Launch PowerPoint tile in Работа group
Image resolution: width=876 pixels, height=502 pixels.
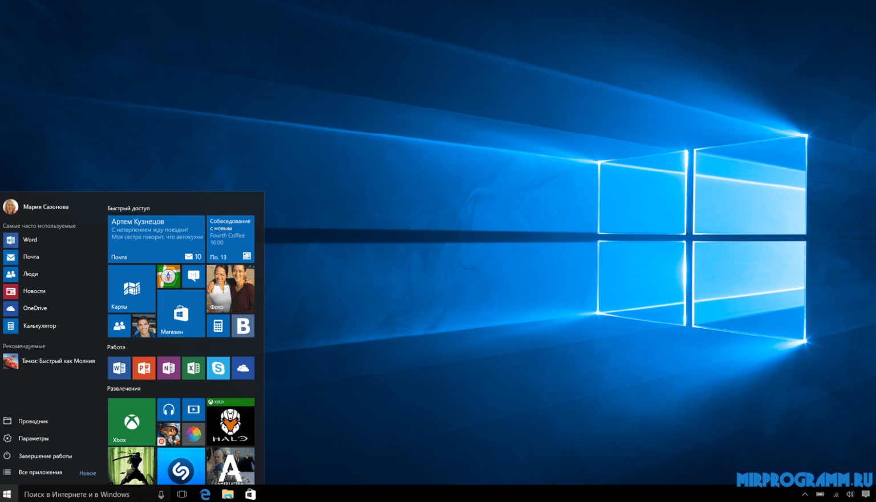(x=144, y=368)
